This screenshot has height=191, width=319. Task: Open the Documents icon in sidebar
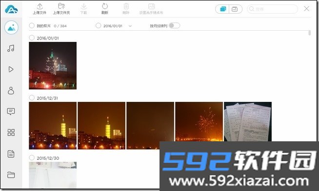[11, 154]
